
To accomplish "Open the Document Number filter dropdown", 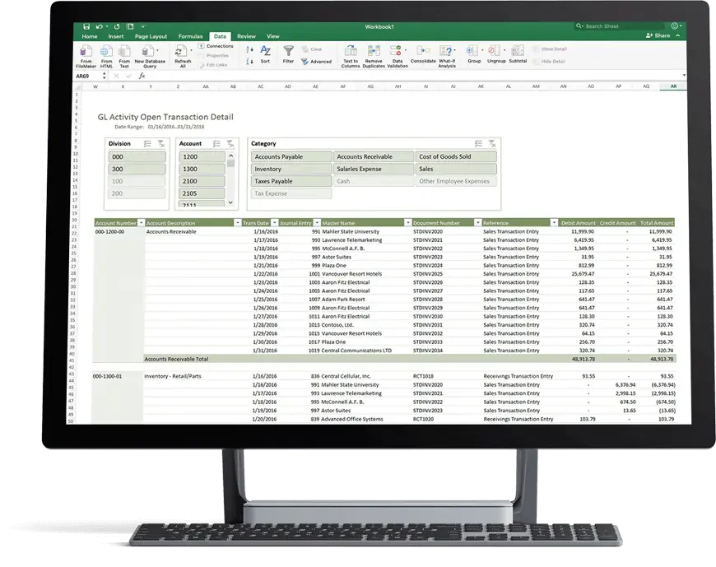I will (x=477, y=223).
